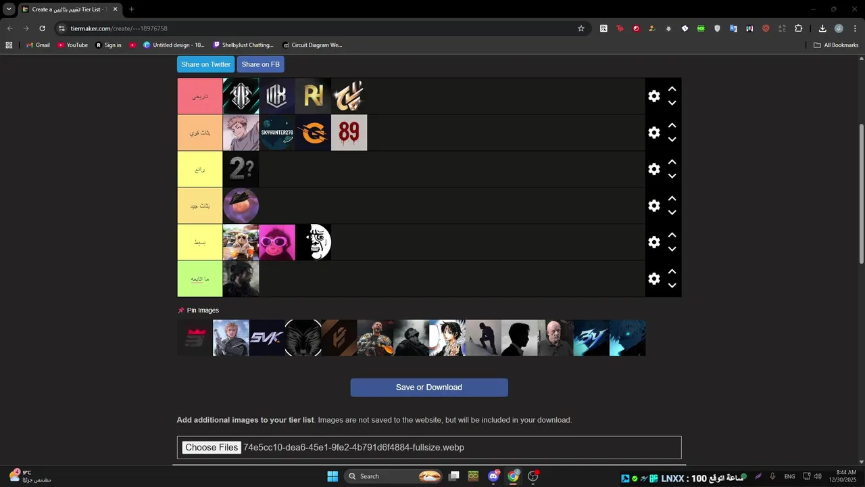Open the Circuit Diagram We... bookmark

coord(312,45)
